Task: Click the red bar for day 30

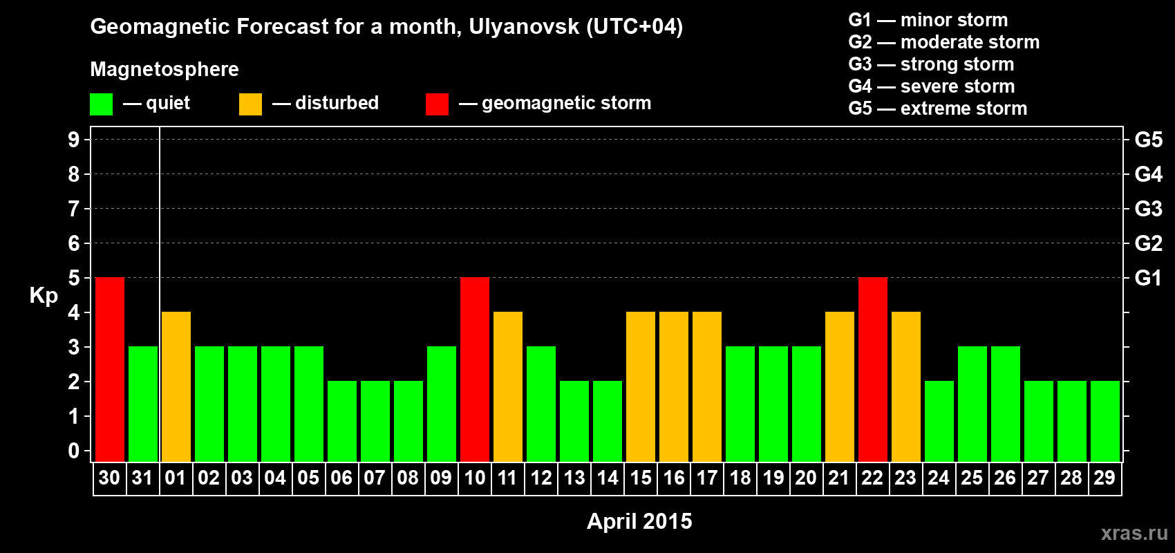Action: point(110,370)
